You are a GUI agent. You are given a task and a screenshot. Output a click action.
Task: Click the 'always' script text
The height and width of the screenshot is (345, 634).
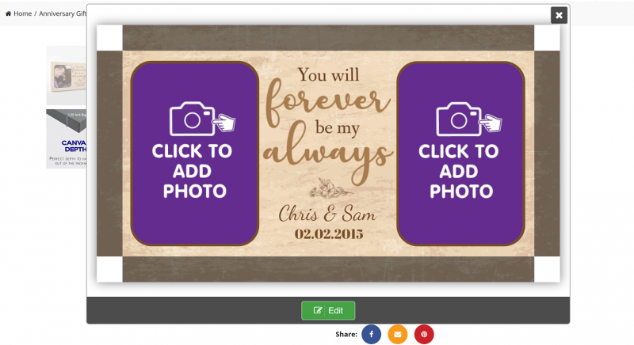click(327, 154)
